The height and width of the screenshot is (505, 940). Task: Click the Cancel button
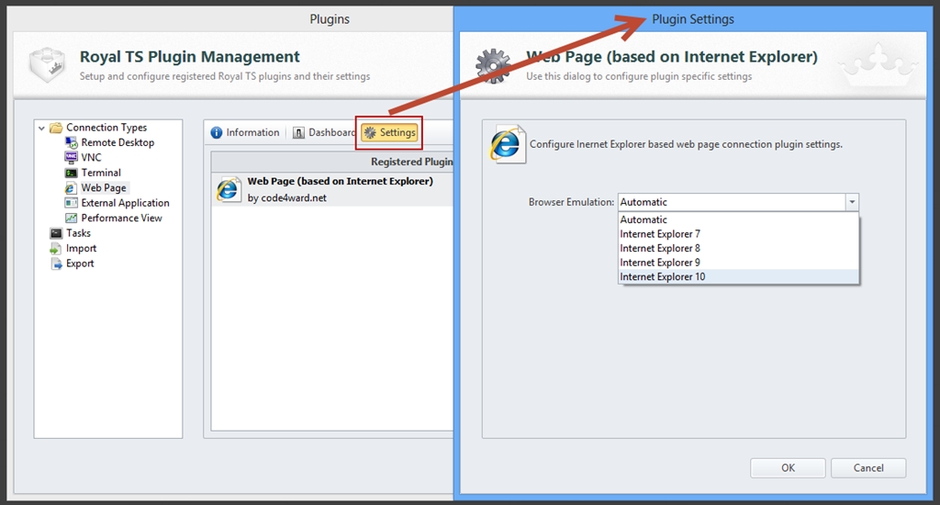click(868, 468)
